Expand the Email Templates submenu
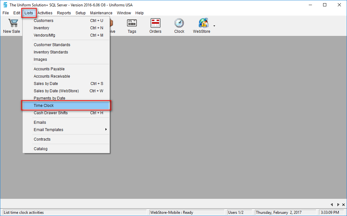Viewport: 347px width, 216px height. pyautogui.click(x=48, y=129)
